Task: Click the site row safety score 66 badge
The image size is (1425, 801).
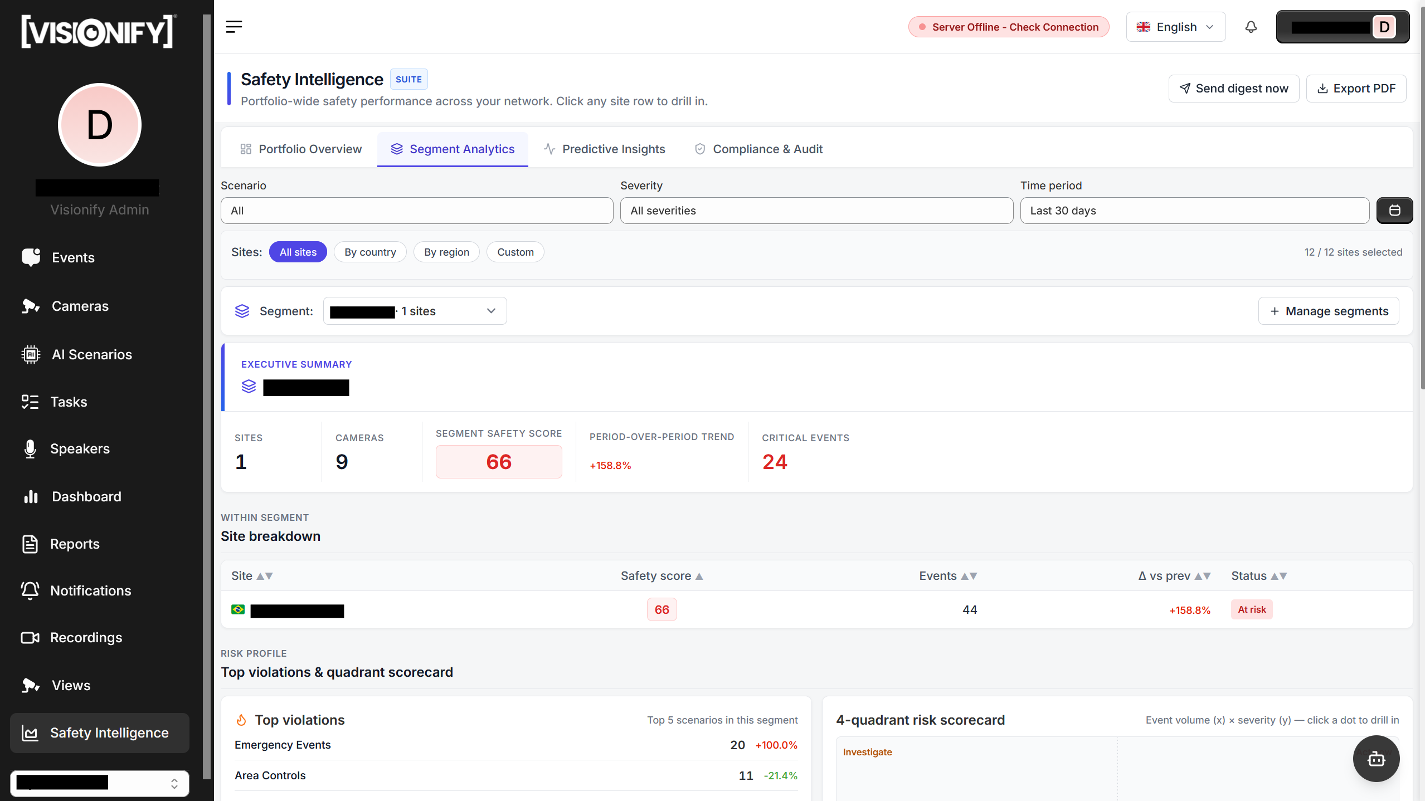Action: pyautogui.click(x=662, y=609)
